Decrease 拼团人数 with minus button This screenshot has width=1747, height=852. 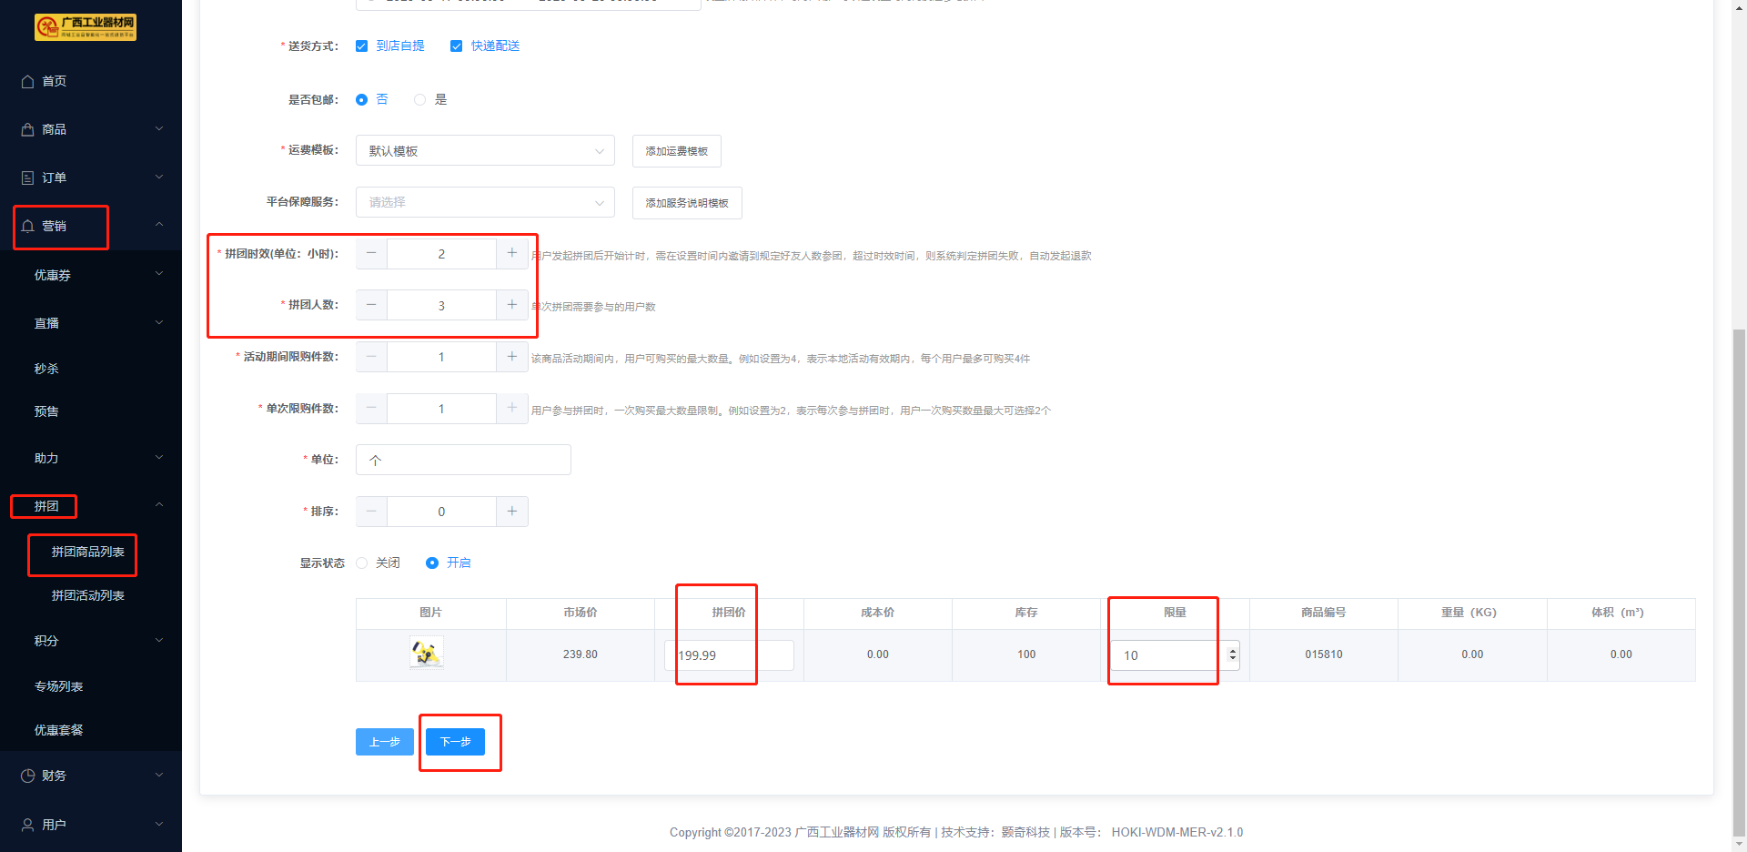371,305
